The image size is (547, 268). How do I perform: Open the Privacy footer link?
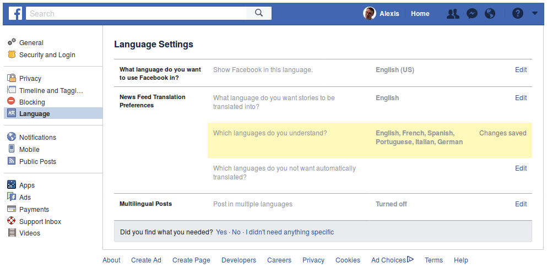pos(313,260)
